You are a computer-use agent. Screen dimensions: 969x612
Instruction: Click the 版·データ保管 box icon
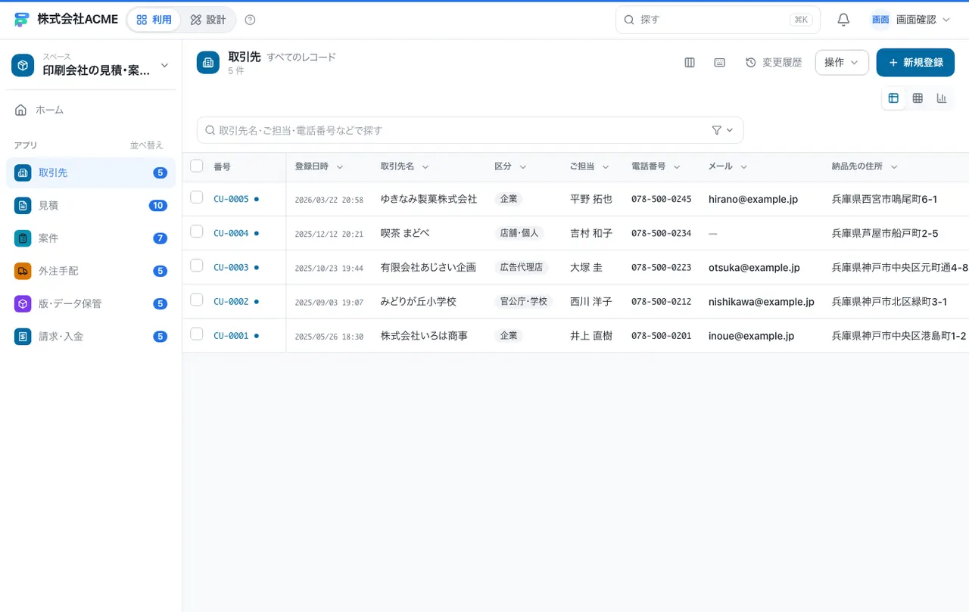pyautogui.click(x=23, y=303)
